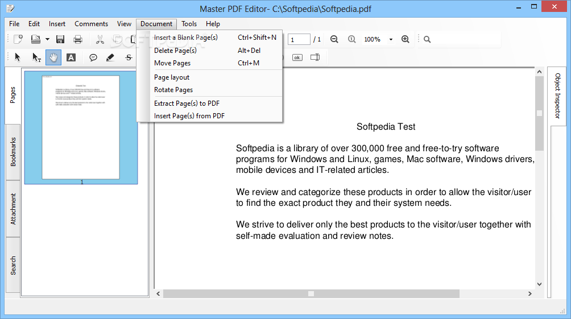
Task: Switch to the Pages side tab
Action: coord(13,96)
